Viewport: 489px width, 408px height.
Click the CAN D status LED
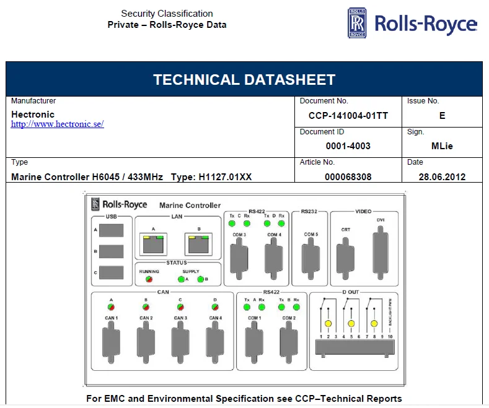coord(215,307)
